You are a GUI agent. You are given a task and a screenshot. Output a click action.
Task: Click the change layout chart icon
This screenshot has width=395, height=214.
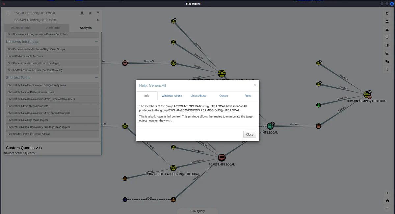click(387, 53)
